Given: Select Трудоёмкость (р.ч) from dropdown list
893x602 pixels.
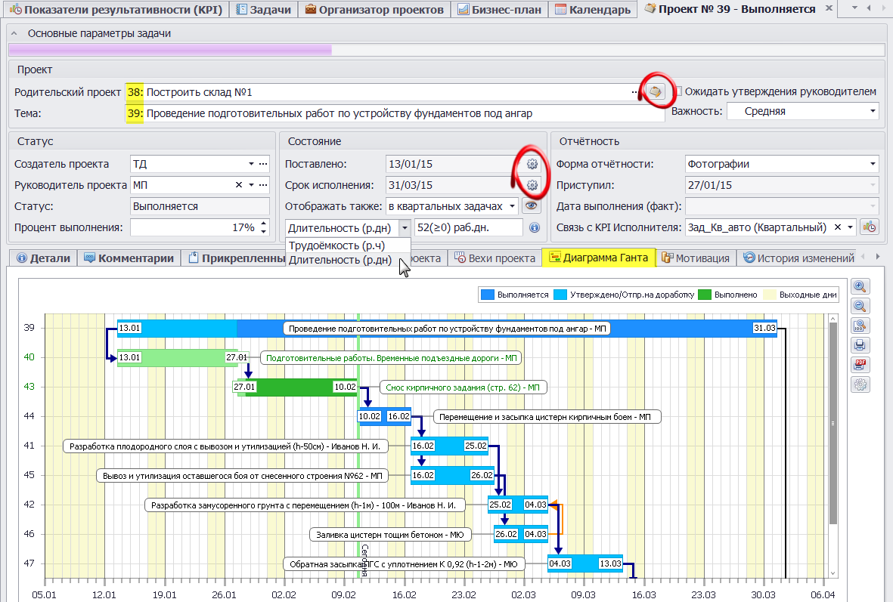Looking at the screenshot, I should 336,245.
